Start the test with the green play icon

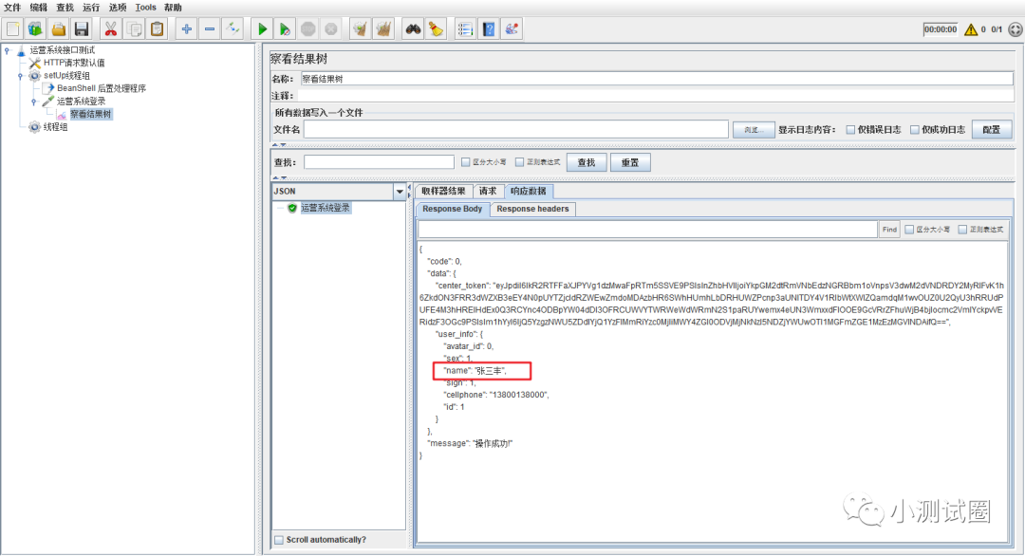262,28
